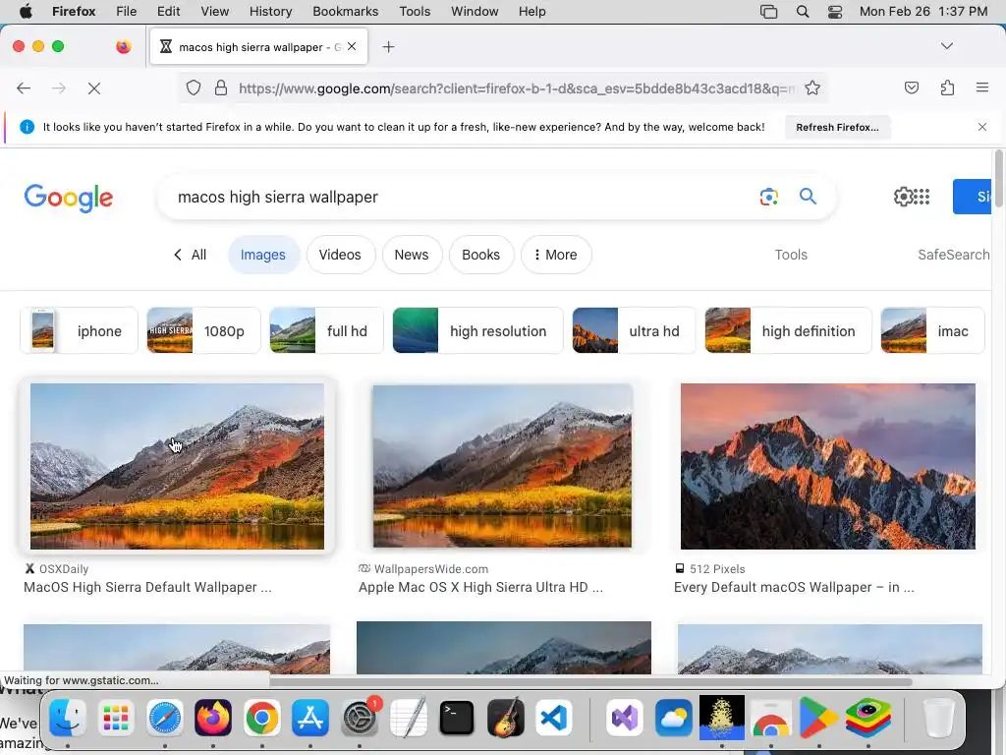Open the search Tools options
Screen dimensions: 1006x755
[x=791, y=255]
